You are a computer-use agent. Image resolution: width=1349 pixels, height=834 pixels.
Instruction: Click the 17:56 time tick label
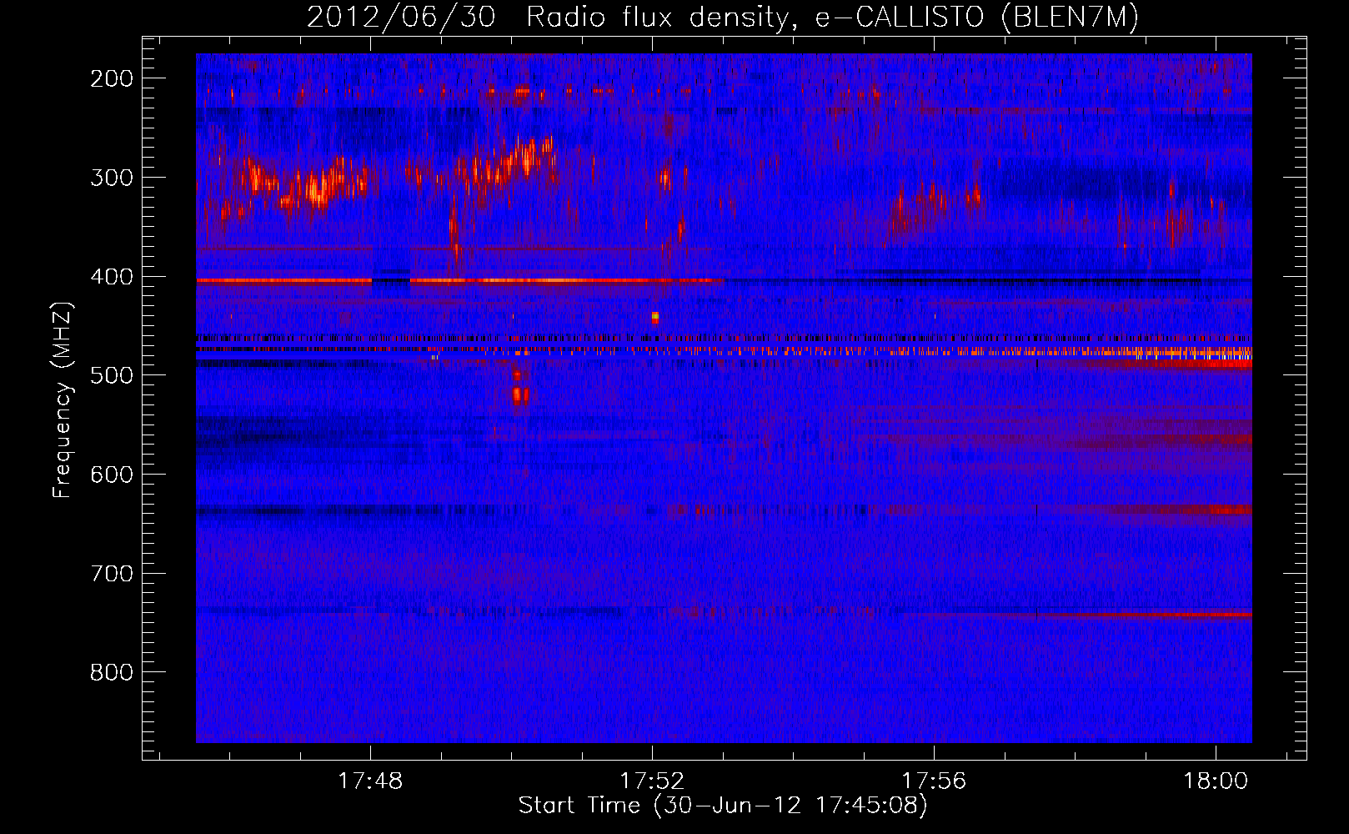tap(934, 781)
